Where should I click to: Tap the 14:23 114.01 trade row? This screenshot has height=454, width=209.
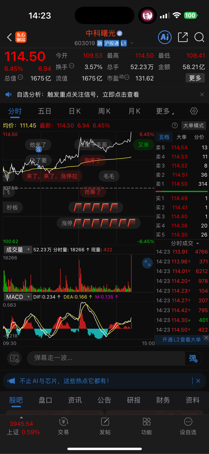point(182,271)
